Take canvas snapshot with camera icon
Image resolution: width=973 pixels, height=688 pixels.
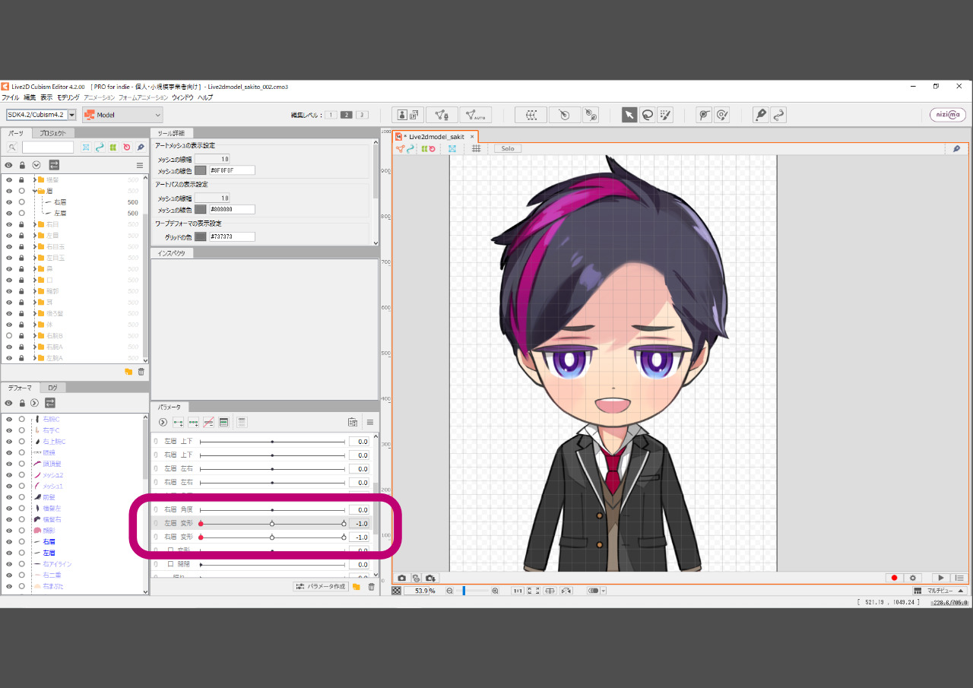pos(402,579)
